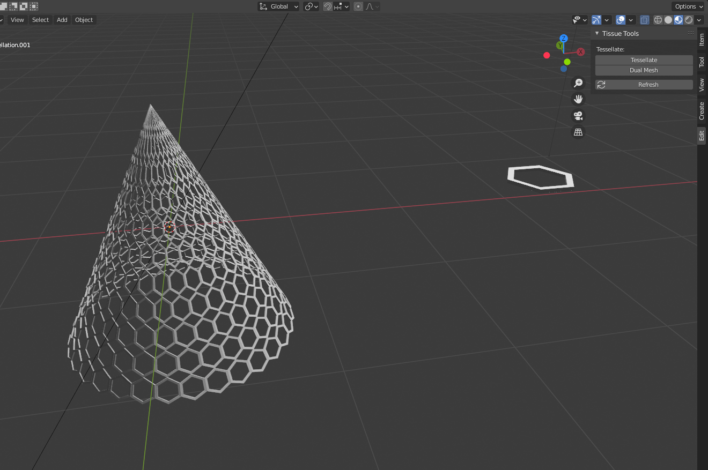708x470 pixels.
Task: Click the Refresh button
Action: [644, 85]
